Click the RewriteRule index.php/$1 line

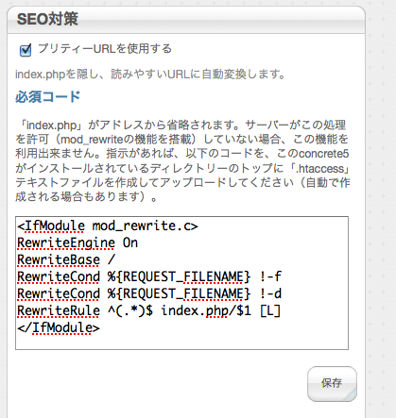point(148,310)
